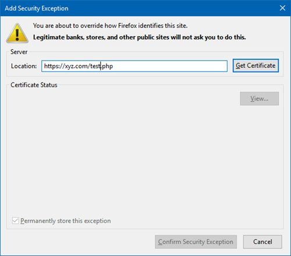Toggle the Permanently store this exception checkbox
The height and width of the screenshot is (256, 291).
coord(15,221)
